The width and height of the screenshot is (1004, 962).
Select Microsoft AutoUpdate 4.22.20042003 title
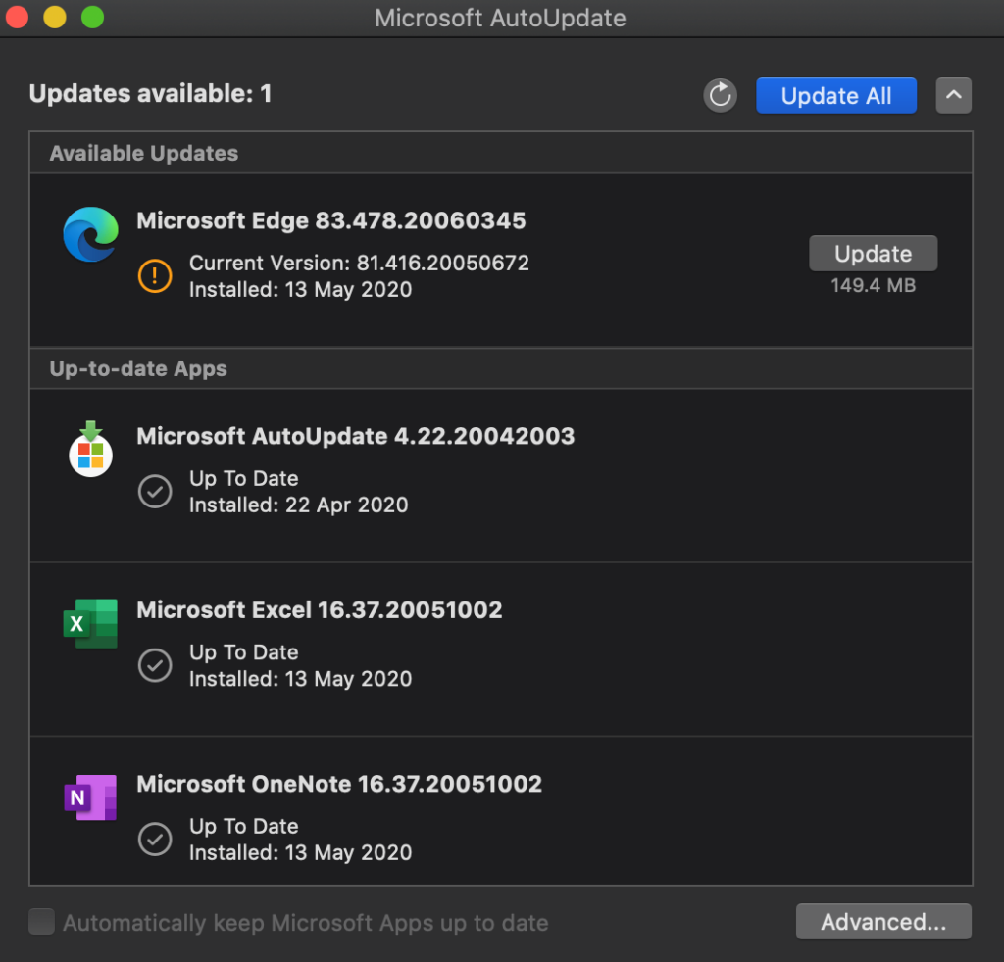click(355, 436)
